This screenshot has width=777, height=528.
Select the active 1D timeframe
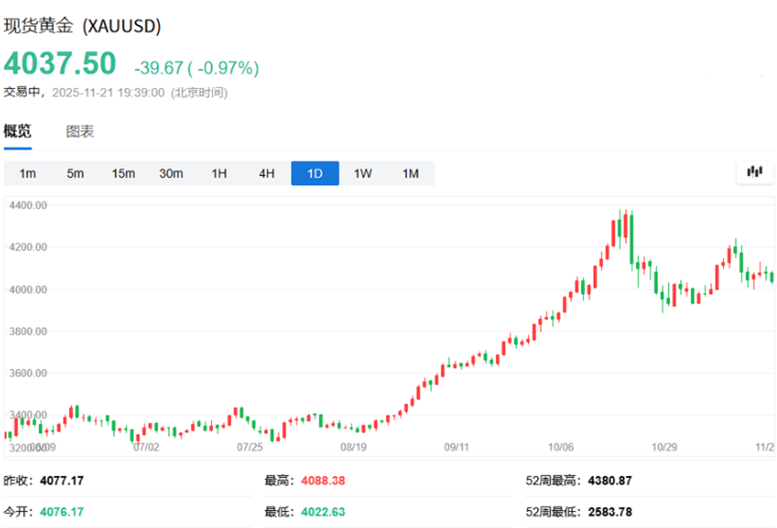pyautogui.click(x=314, y=173)
